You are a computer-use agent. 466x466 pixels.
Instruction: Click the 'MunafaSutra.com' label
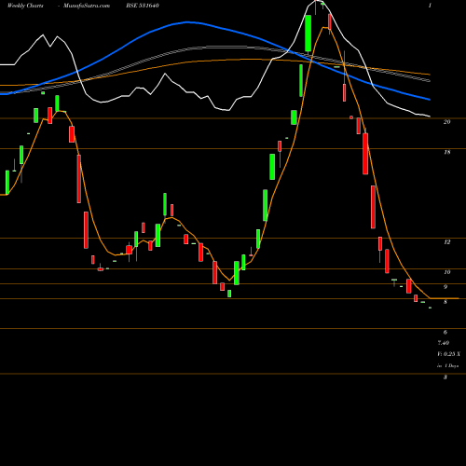[x=87, y=6]
